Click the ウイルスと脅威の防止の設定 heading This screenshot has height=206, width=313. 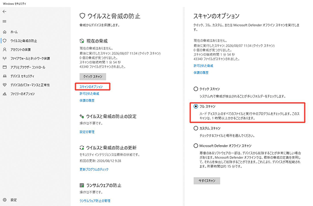tap(111, 116)
